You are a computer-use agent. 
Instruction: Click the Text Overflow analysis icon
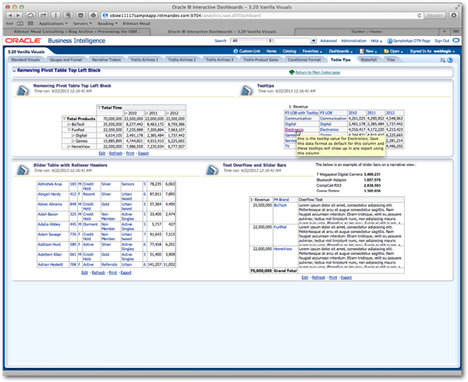tap(212, 170)
